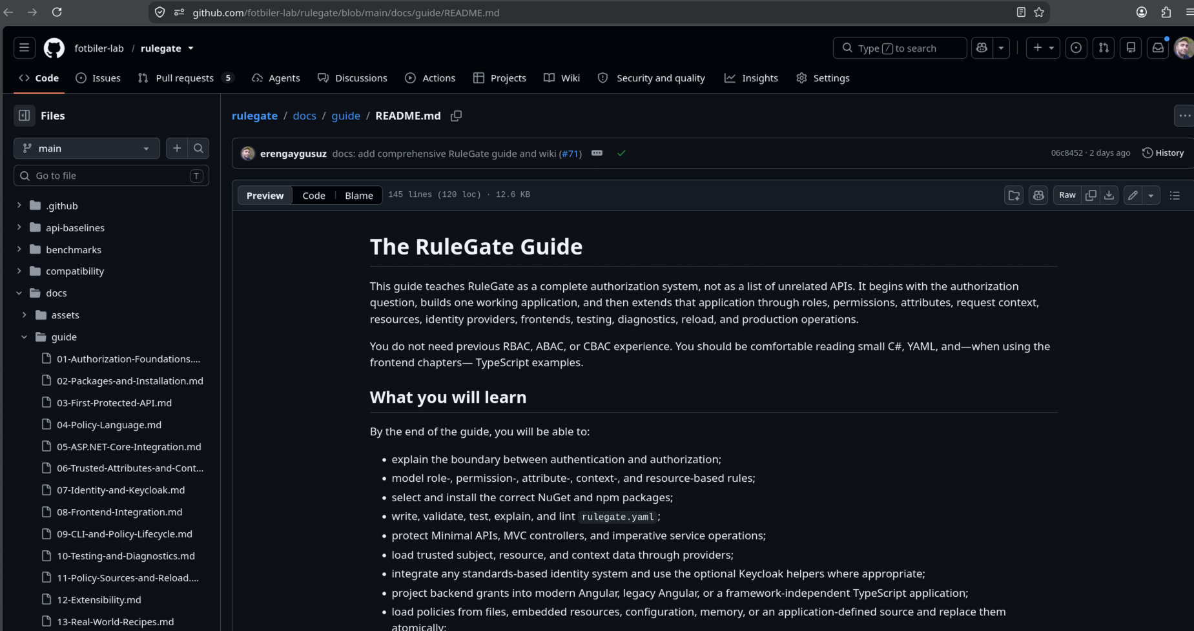Screen dimensions: 1194x631
Task: Open the Raw file view
Action: 1067,195
